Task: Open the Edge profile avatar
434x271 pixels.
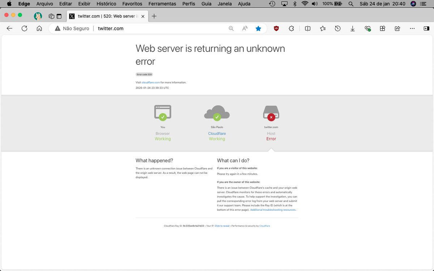Action: 38,16
